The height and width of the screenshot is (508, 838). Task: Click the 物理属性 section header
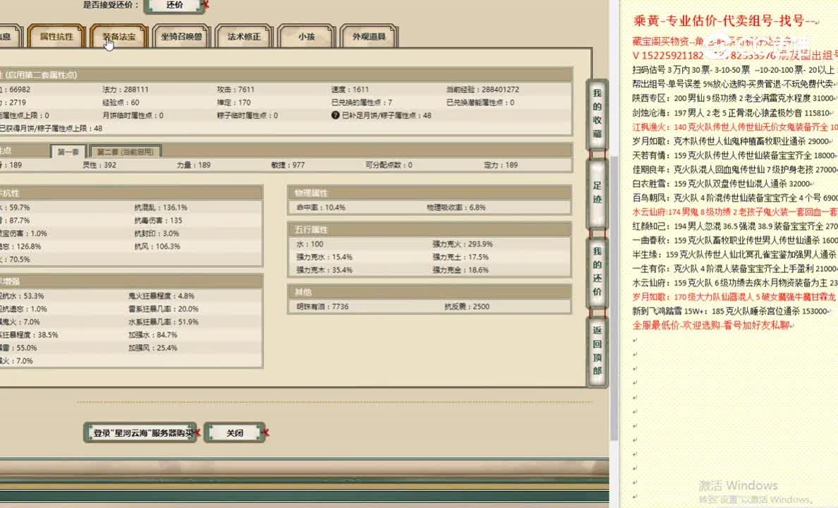coord(429,193)
